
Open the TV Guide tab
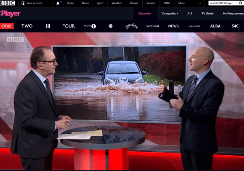tap(208, 13)
